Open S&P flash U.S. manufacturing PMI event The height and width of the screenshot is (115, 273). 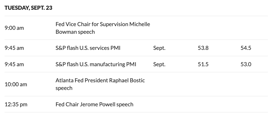click(x=96, y=64)
